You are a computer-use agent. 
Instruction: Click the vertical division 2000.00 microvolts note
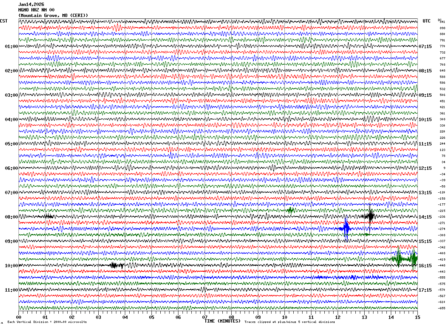47,322
